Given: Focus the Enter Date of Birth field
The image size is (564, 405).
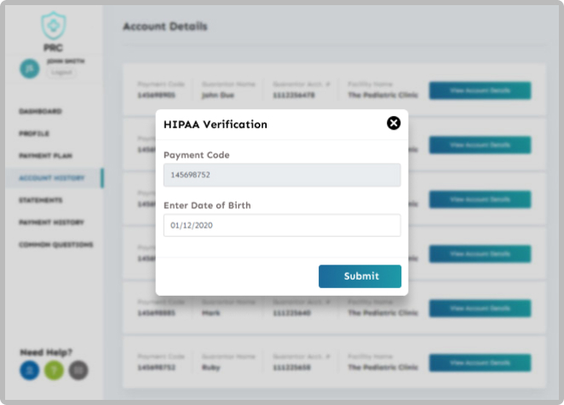Looking at the screenshot, I should point(282,225).
